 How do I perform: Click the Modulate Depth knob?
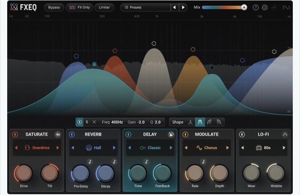tap(219, 173)
